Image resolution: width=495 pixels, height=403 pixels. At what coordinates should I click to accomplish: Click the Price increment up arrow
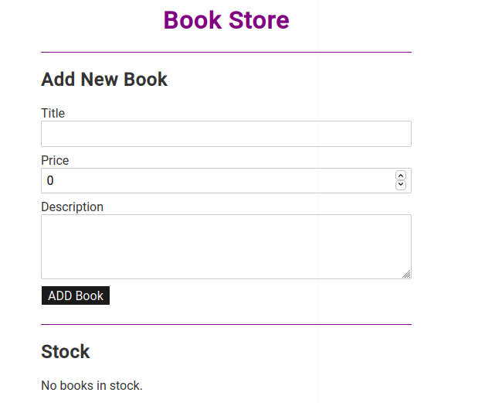click(x=400, y=176)
